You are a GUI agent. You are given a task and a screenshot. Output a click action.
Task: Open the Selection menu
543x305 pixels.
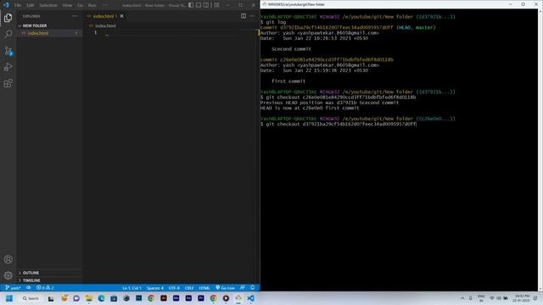pyautogui.click(x=48, y=5)
